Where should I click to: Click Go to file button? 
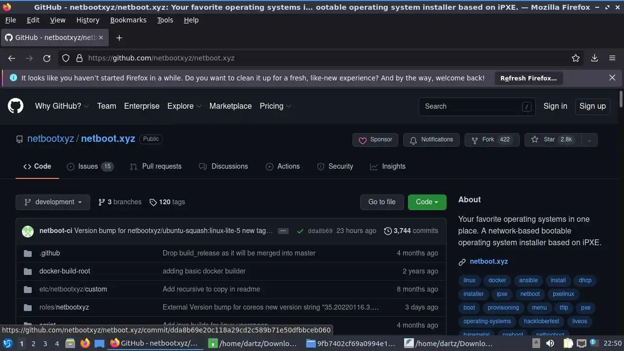tap(382, 202)
